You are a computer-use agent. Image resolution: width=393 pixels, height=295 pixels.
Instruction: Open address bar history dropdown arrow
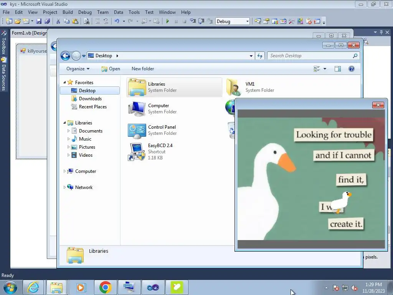coord(251,56)
